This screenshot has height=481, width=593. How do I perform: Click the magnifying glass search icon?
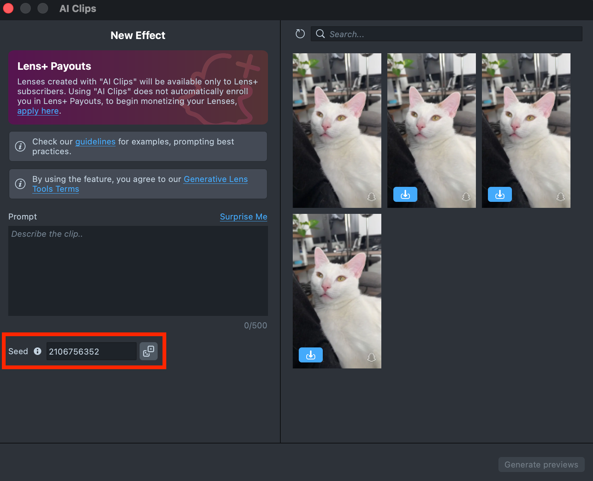(x=320, y=34)
